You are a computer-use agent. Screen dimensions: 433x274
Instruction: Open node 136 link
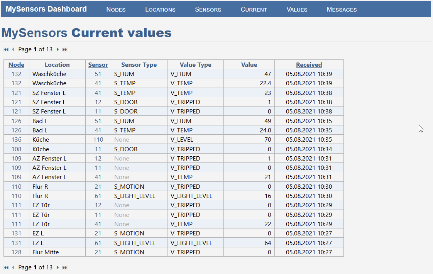16,139
